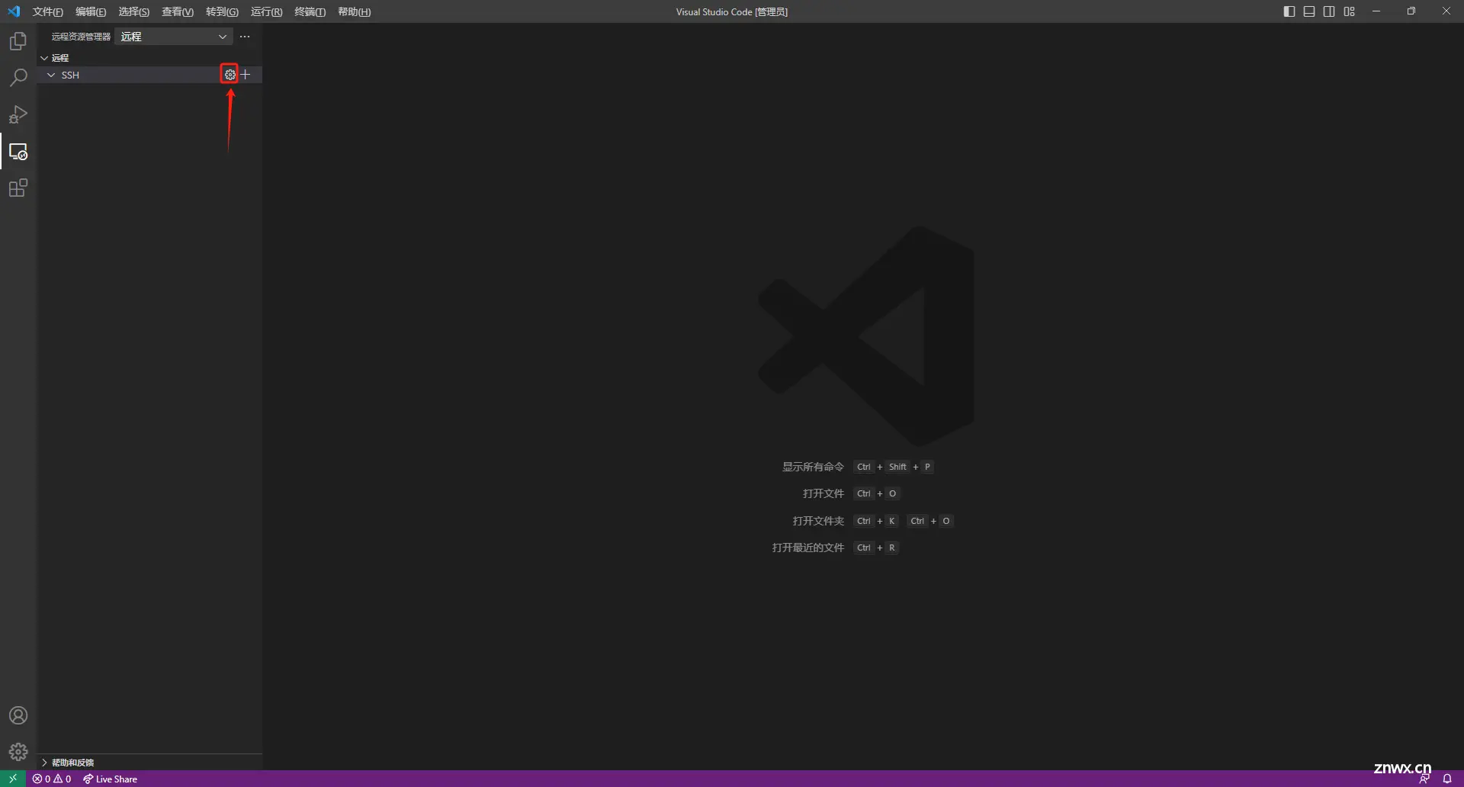Open Manage gear at bottom of activity bar
1464x787 pixels.
pos(18,752)
